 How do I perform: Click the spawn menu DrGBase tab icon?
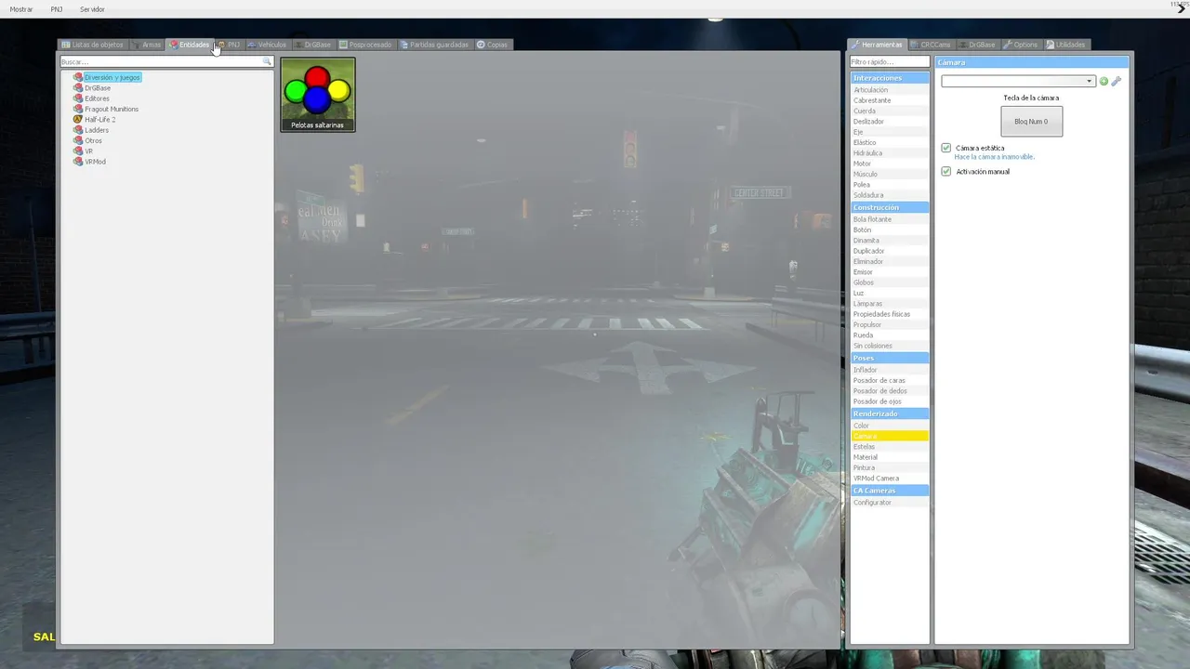(x=298, y=45)
